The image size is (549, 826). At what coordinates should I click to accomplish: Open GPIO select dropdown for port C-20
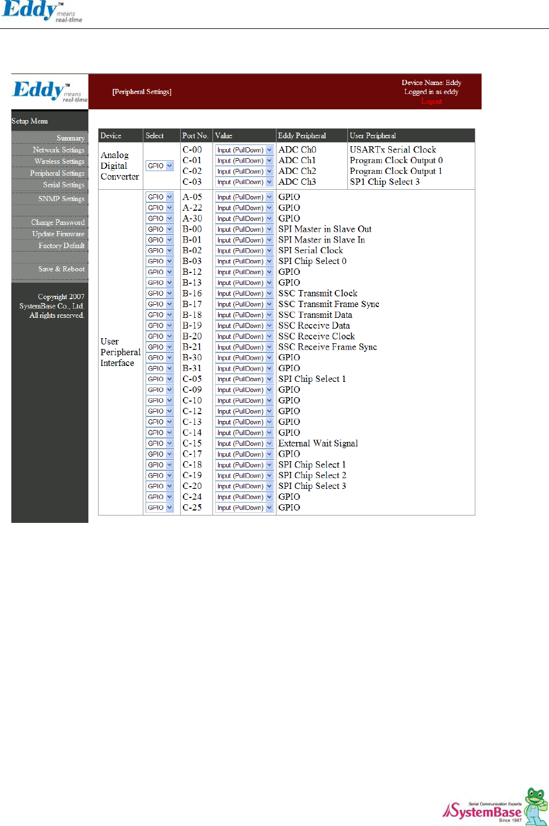click(x=160, y=486)
